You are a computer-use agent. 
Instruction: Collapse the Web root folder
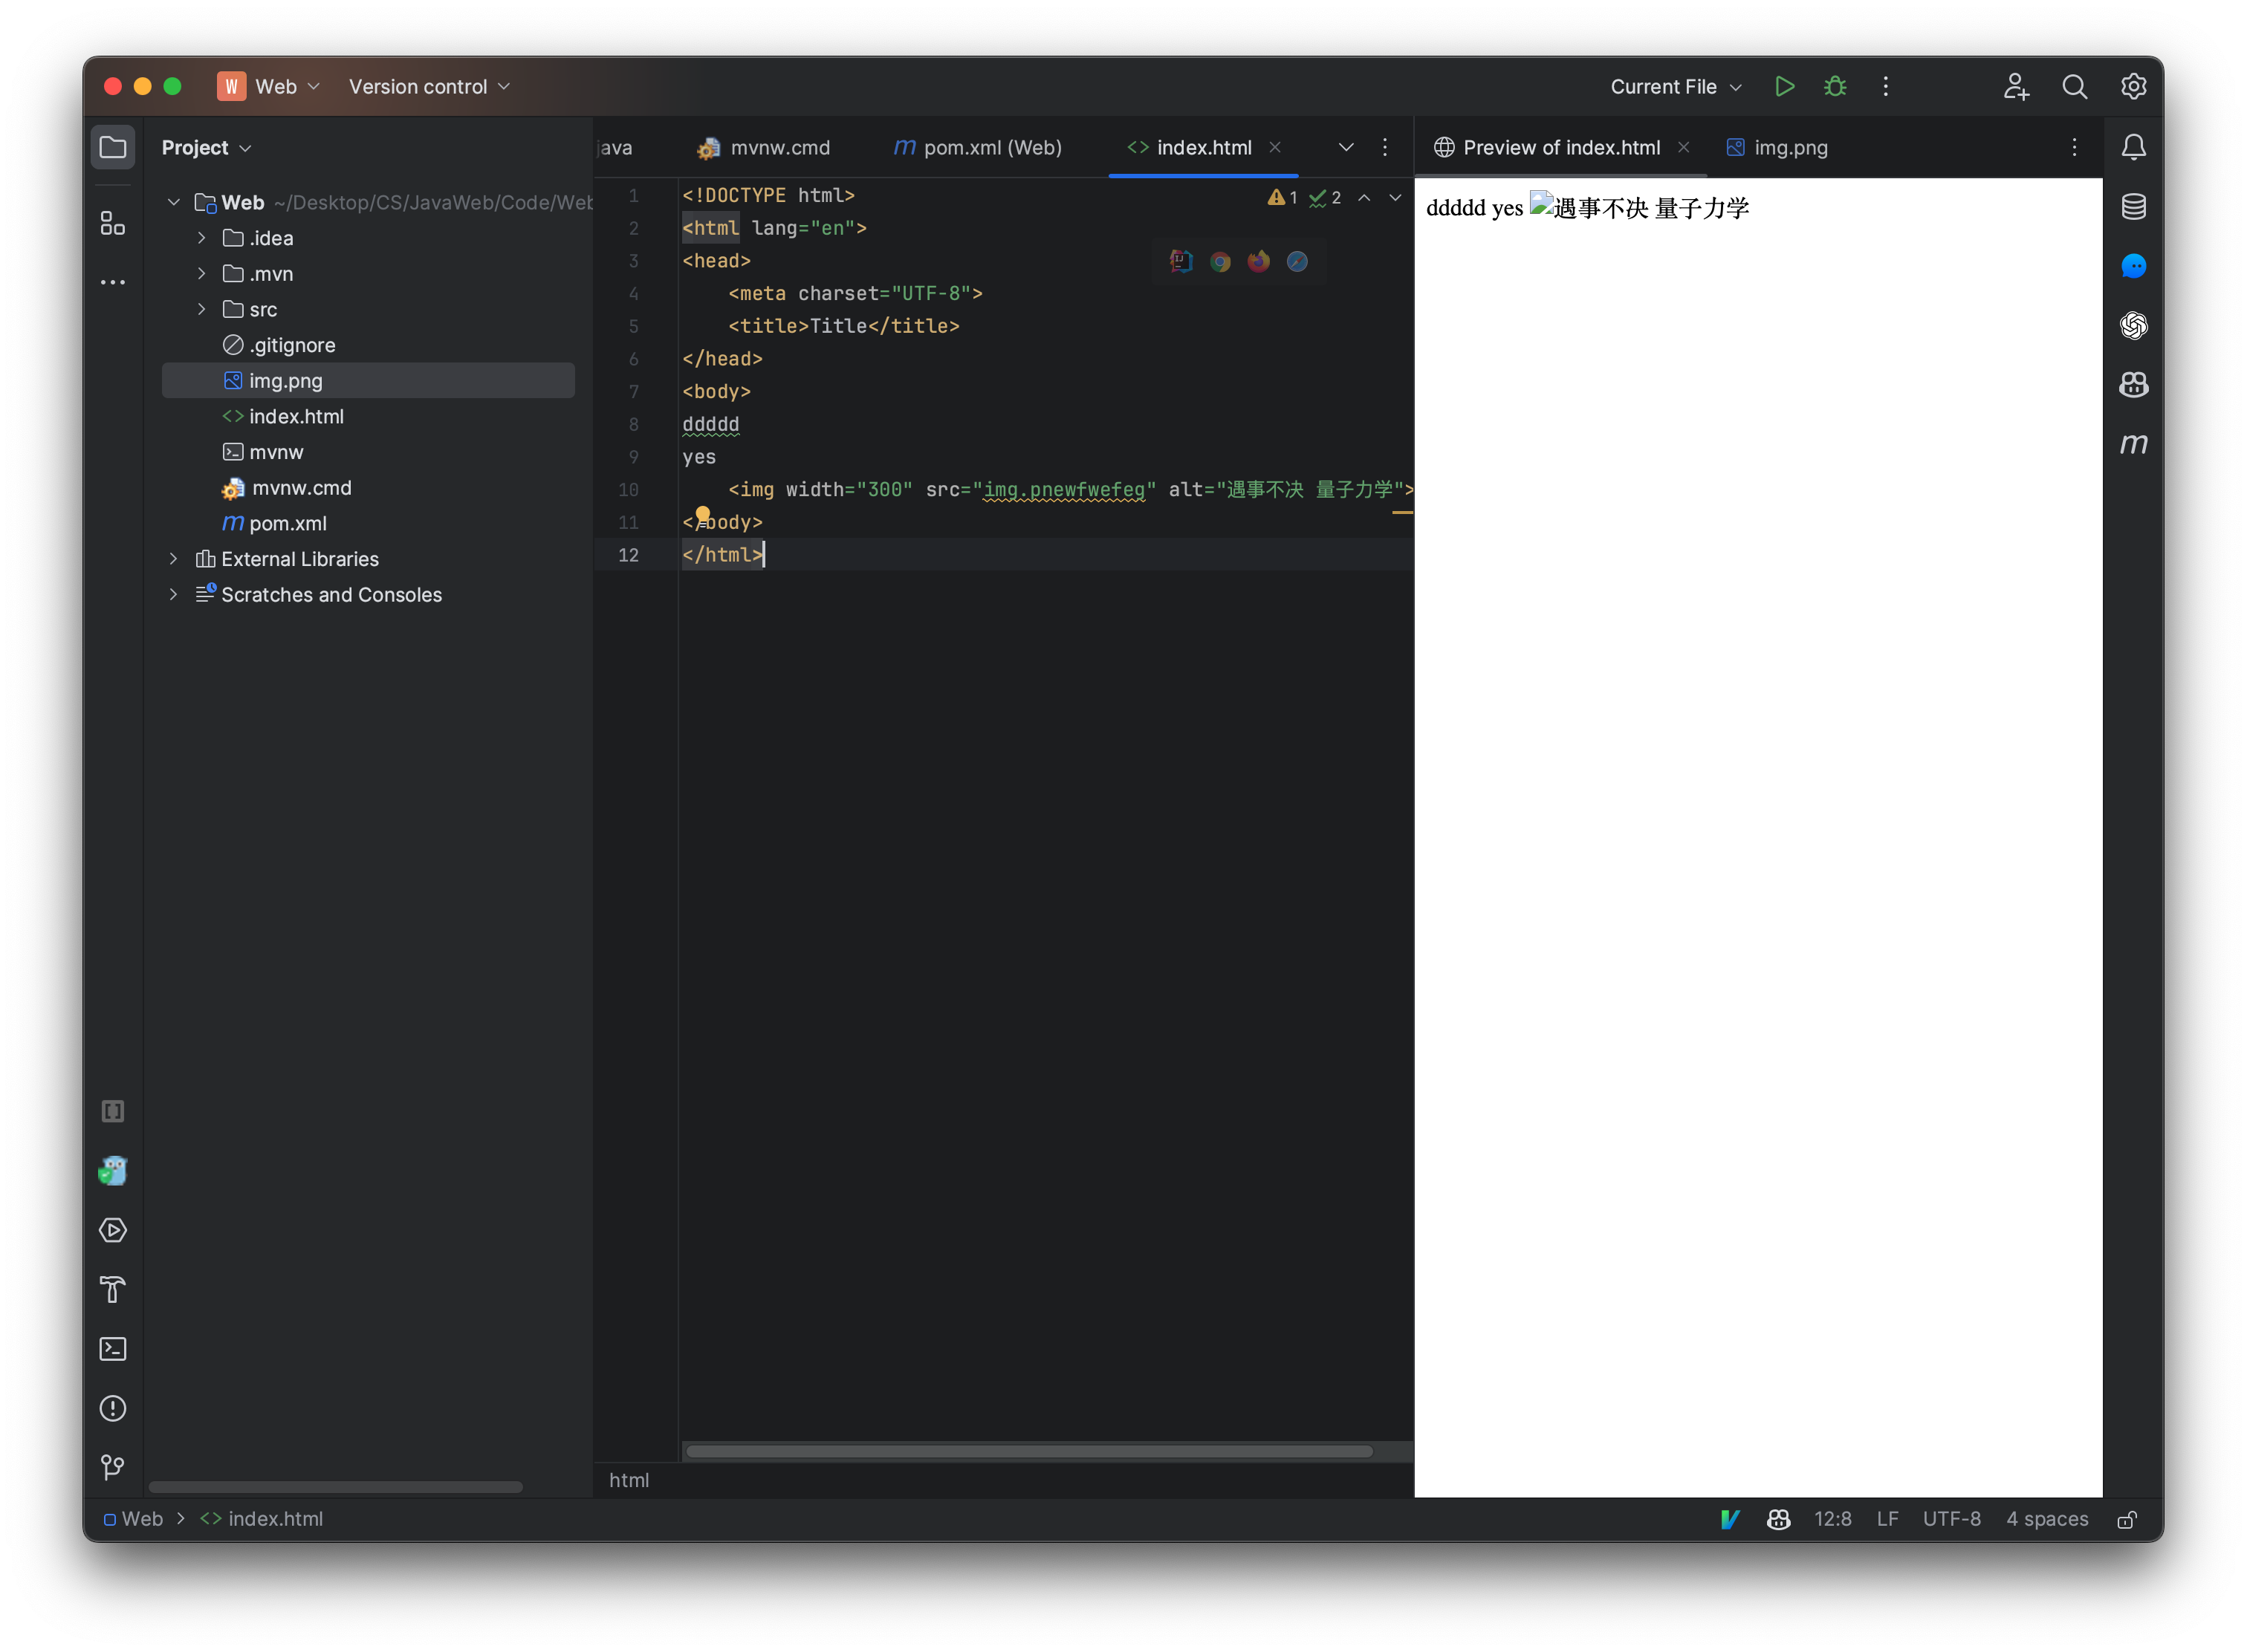(174, 203)
